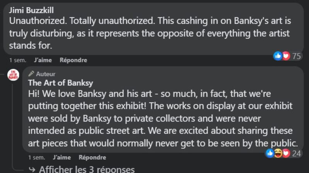Open the 24 reactions count
Screen dimensions: 309x173
297,153
